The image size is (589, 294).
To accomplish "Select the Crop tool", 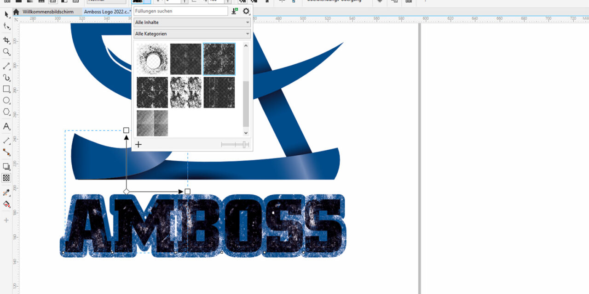I will pos(6,40).
